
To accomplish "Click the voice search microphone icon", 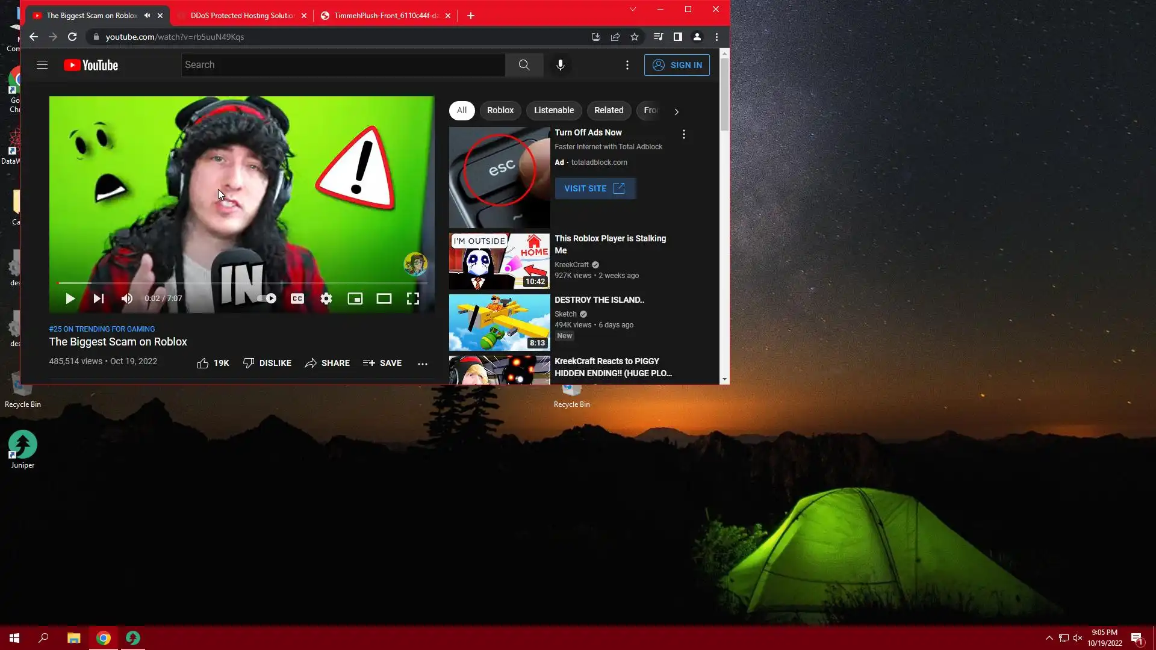I will click(x=560, y=65).
